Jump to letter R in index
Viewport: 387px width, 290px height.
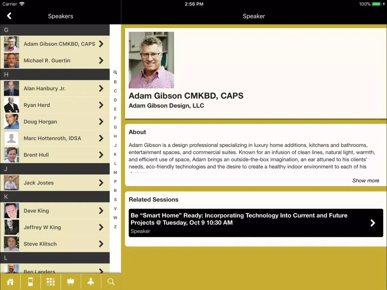pyautogui.click(x=115, y=191)
